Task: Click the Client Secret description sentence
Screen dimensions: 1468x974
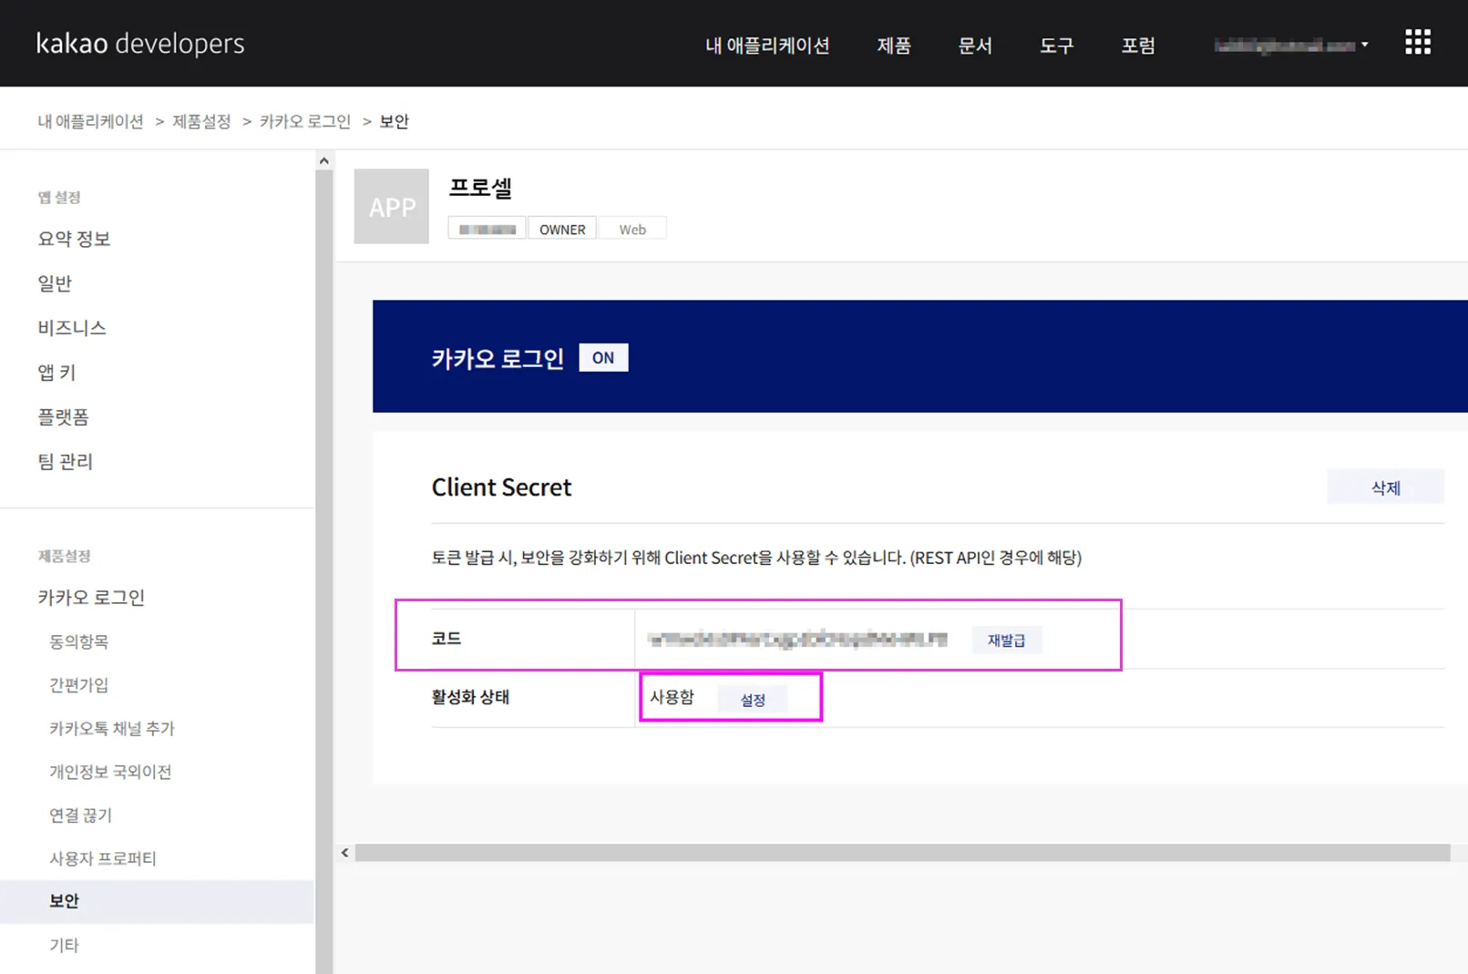Action: pyautogui.click(x=756, y=558)
